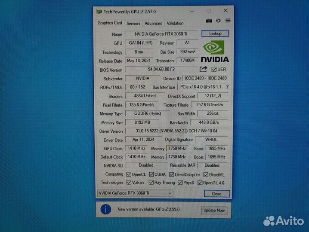Toggle the CUDA checkbox
The image size is (309, 232).
tap(151, 174)
